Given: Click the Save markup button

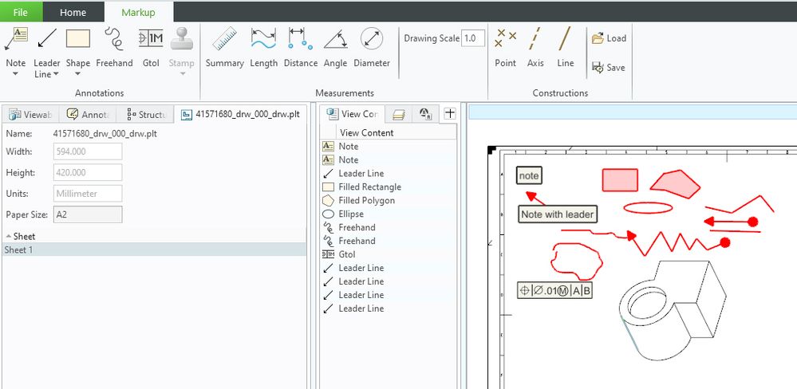Looking at the screenshot, I should pos(609,68).
